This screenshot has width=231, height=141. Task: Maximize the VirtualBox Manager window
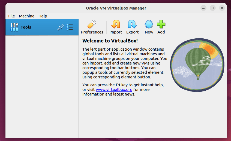[x=213, y=8]
